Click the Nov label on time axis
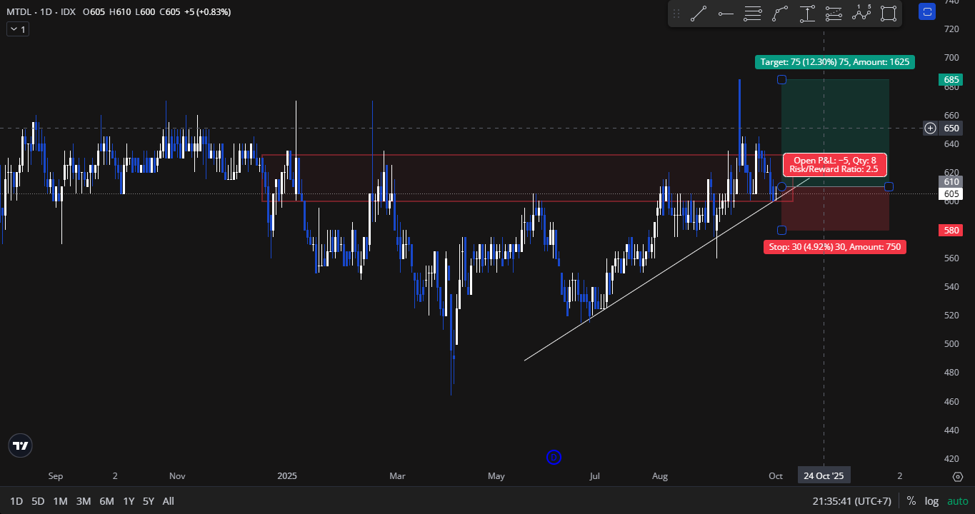975x514 pixels. point(177,475)
